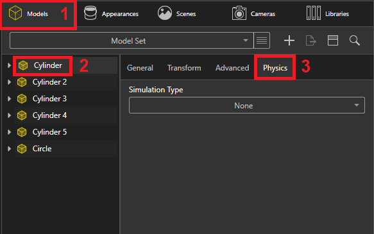Go to the Cameras tab
This screenshot has width=374, height=234.
click(253, 13)
